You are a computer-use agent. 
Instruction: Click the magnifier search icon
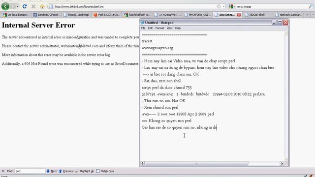[311, 6]
